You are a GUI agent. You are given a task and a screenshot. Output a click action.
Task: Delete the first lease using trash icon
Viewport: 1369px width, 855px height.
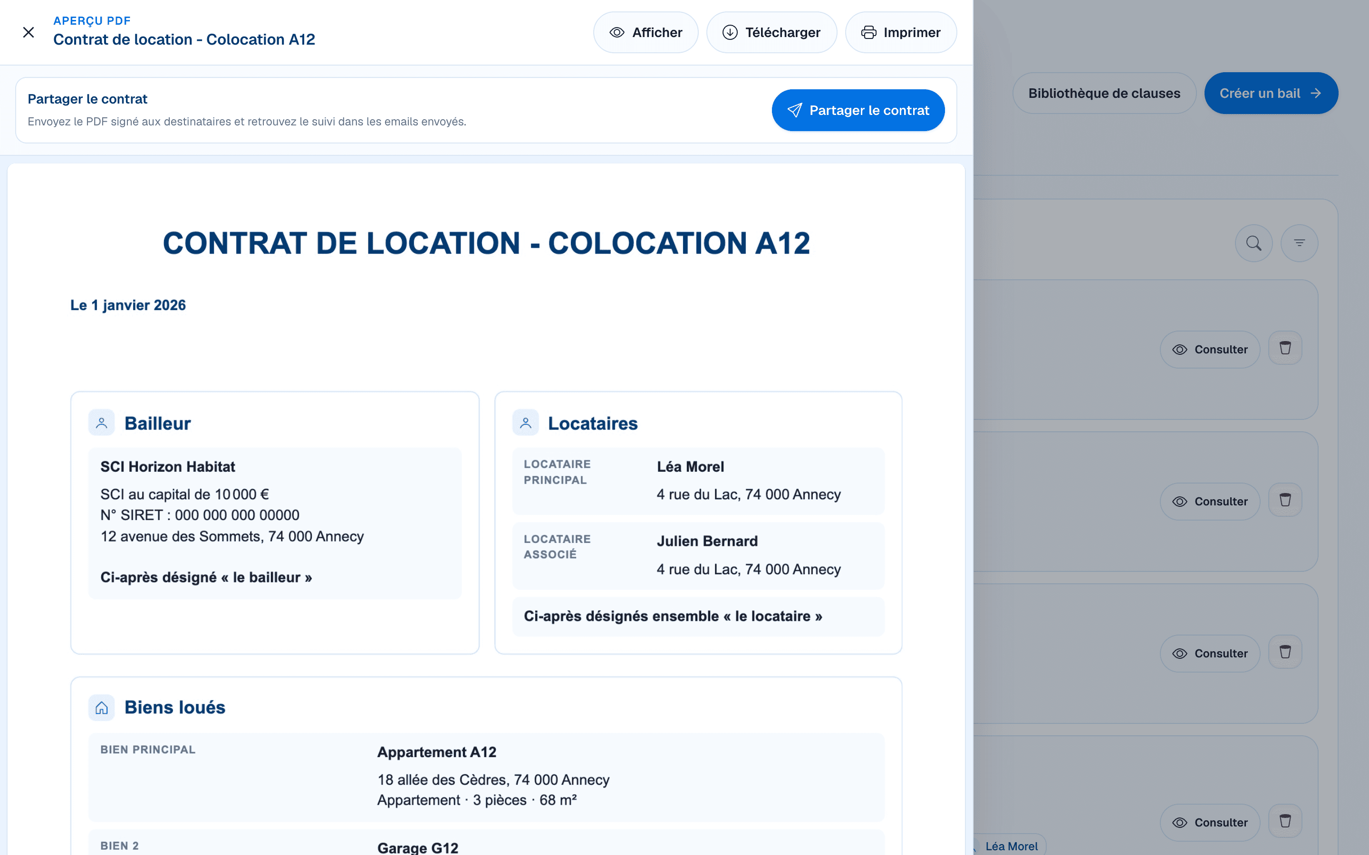pos(1285,348)
